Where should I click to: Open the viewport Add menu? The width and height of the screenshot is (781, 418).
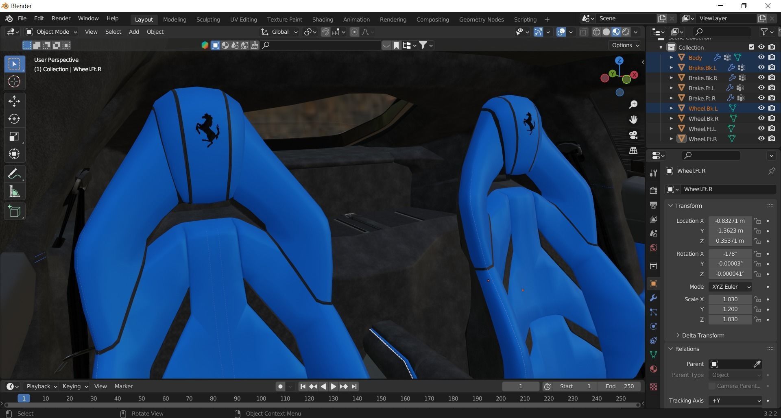click(x=134, y=32)
